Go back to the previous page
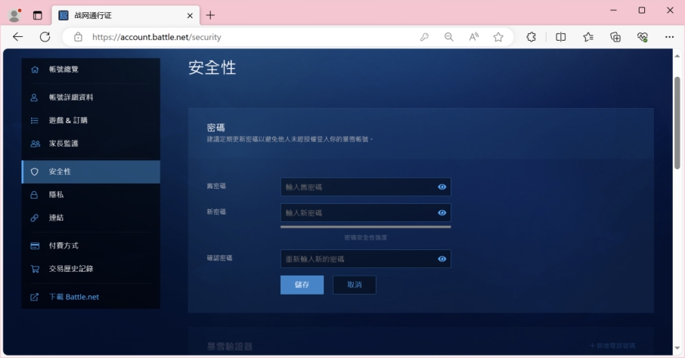Image resolution: width=685 pixels, height=358 pixels. 18,37
